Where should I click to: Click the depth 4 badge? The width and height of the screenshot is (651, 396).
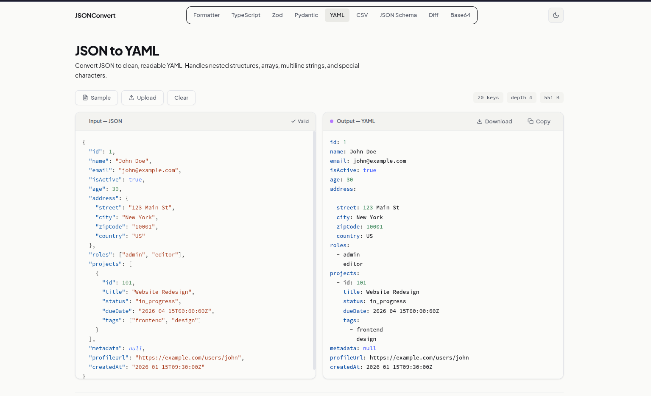(x=522, y=98)
